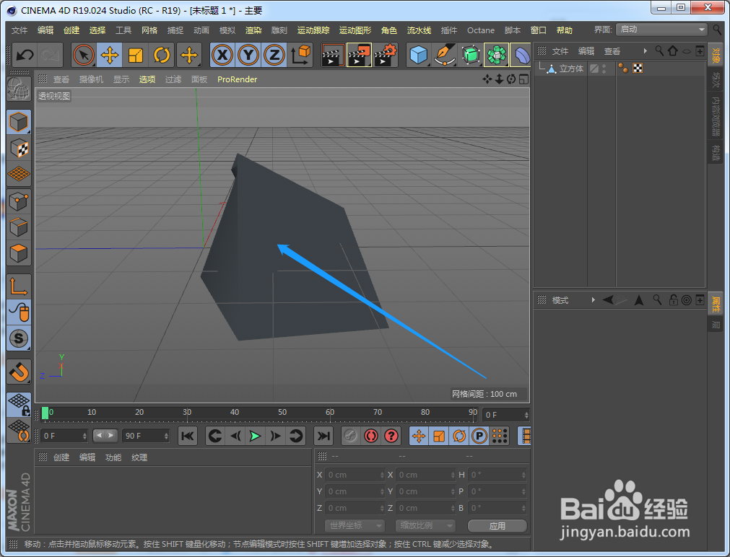Open the 渲染 menu
The height and width of the screenshot is (557, 730).
click(x=253, y=30)
